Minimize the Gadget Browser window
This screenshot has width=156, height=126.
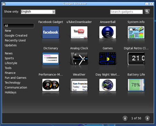pos(147,4)
